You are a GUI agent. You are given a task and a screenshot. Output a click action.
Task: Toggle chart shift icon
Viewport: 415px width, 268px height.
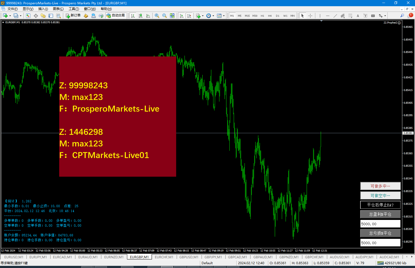[x=189, y=16]
